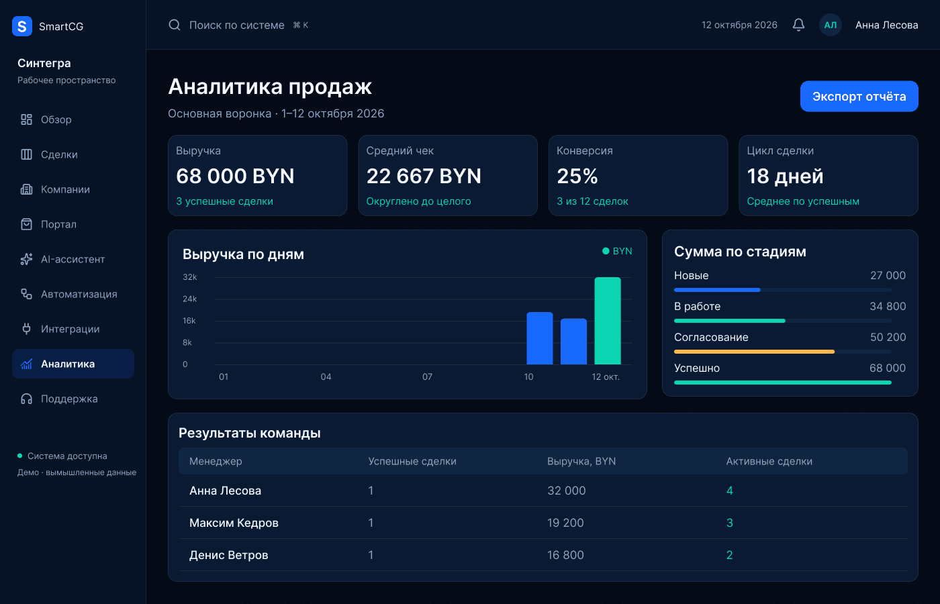Open the Обзор menu item

point(73,119)
